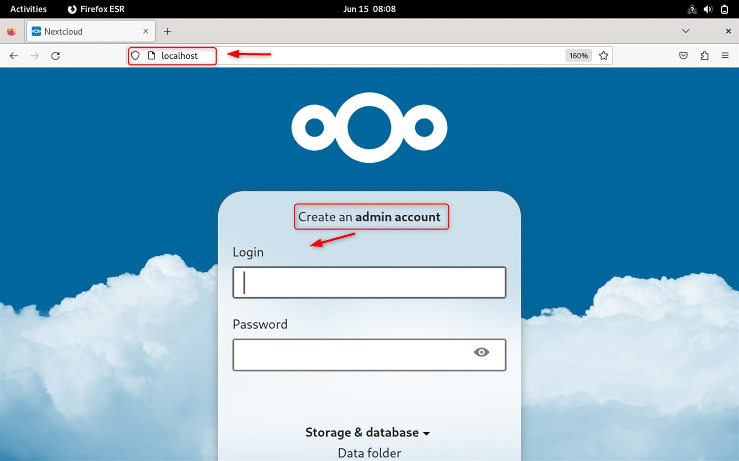Open the Extensions puzzle icon
This screenshot has width=739, height=461.
(x=704, y=56)
